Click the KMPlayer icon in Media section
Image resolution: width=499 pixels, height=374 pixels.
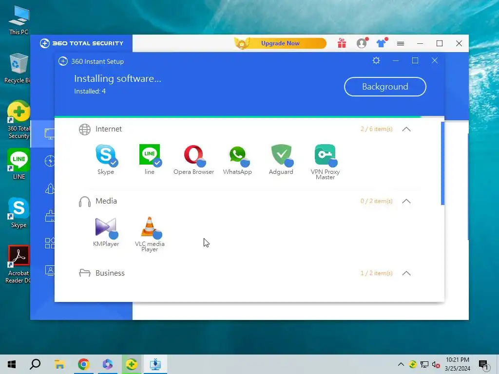click(x=106, y=228)
